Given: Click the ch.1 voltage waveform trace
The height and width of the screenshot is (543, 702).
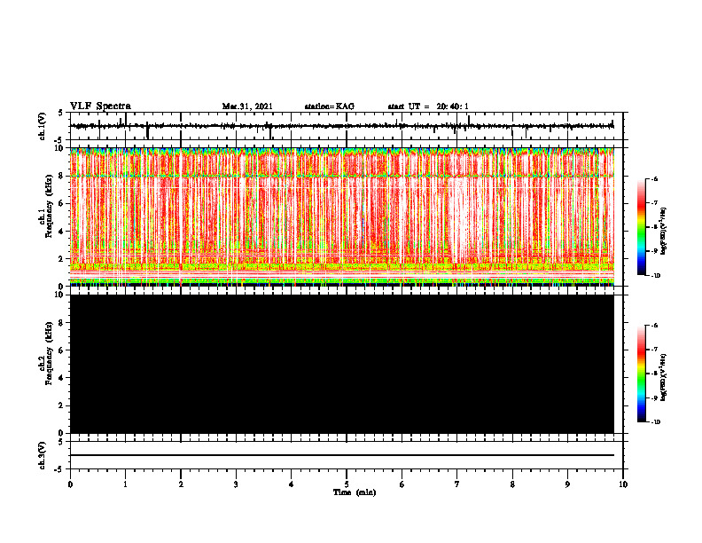Looking at the screenshot, I should coord(342,126).
